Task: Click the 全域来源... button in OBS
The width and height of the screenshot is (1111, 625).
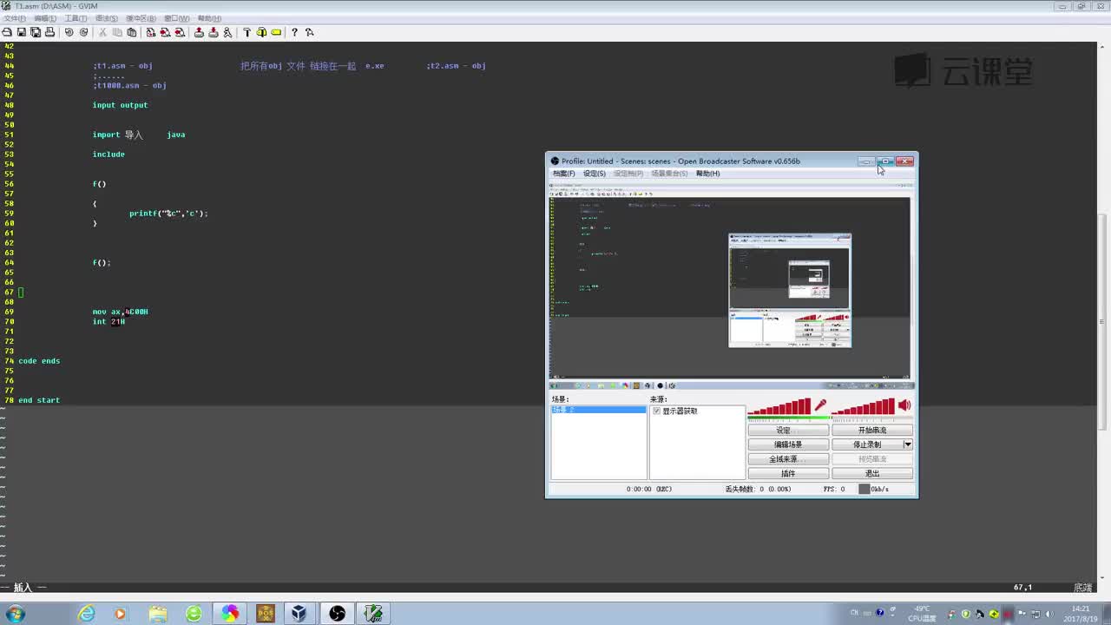Action: point(788,459)
